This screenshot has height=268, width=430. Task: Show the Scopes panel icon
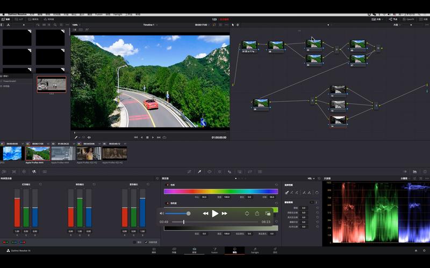[x=414, y=172]
